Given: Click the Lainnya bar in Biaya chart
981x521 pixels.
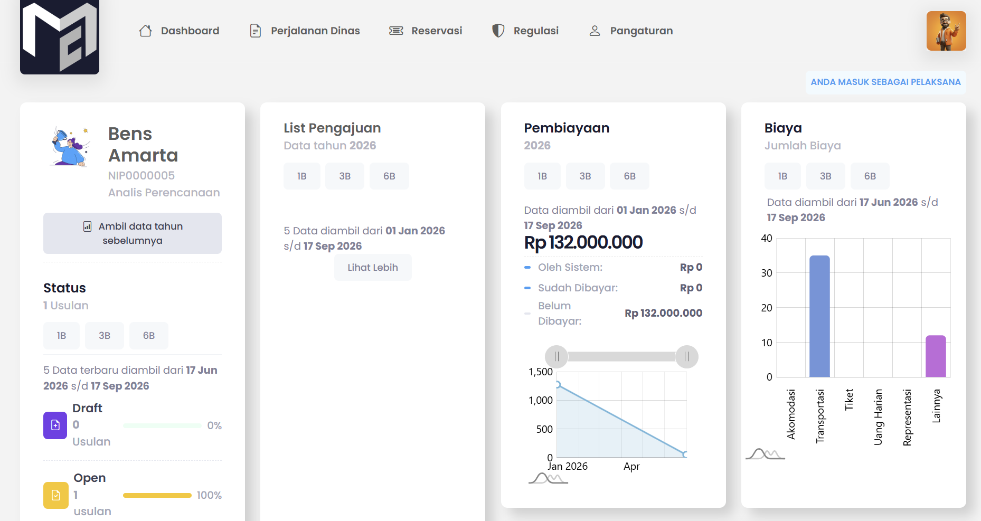Looking at the screenshot, I should [936, 356].
